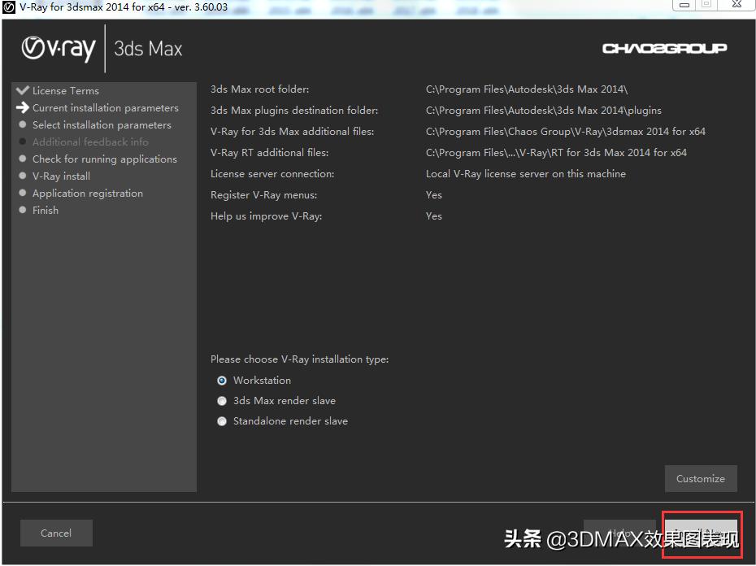
Task: Click the V-Ray RT additional files path
Action: point(556,152)
